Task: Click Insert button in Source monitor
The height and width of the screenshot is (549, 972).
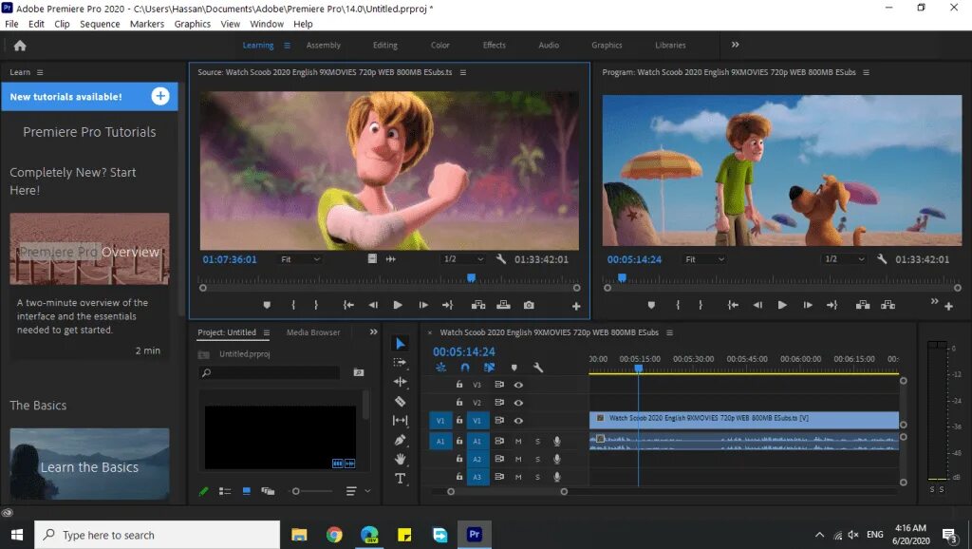Action: [x=478, y=305]
